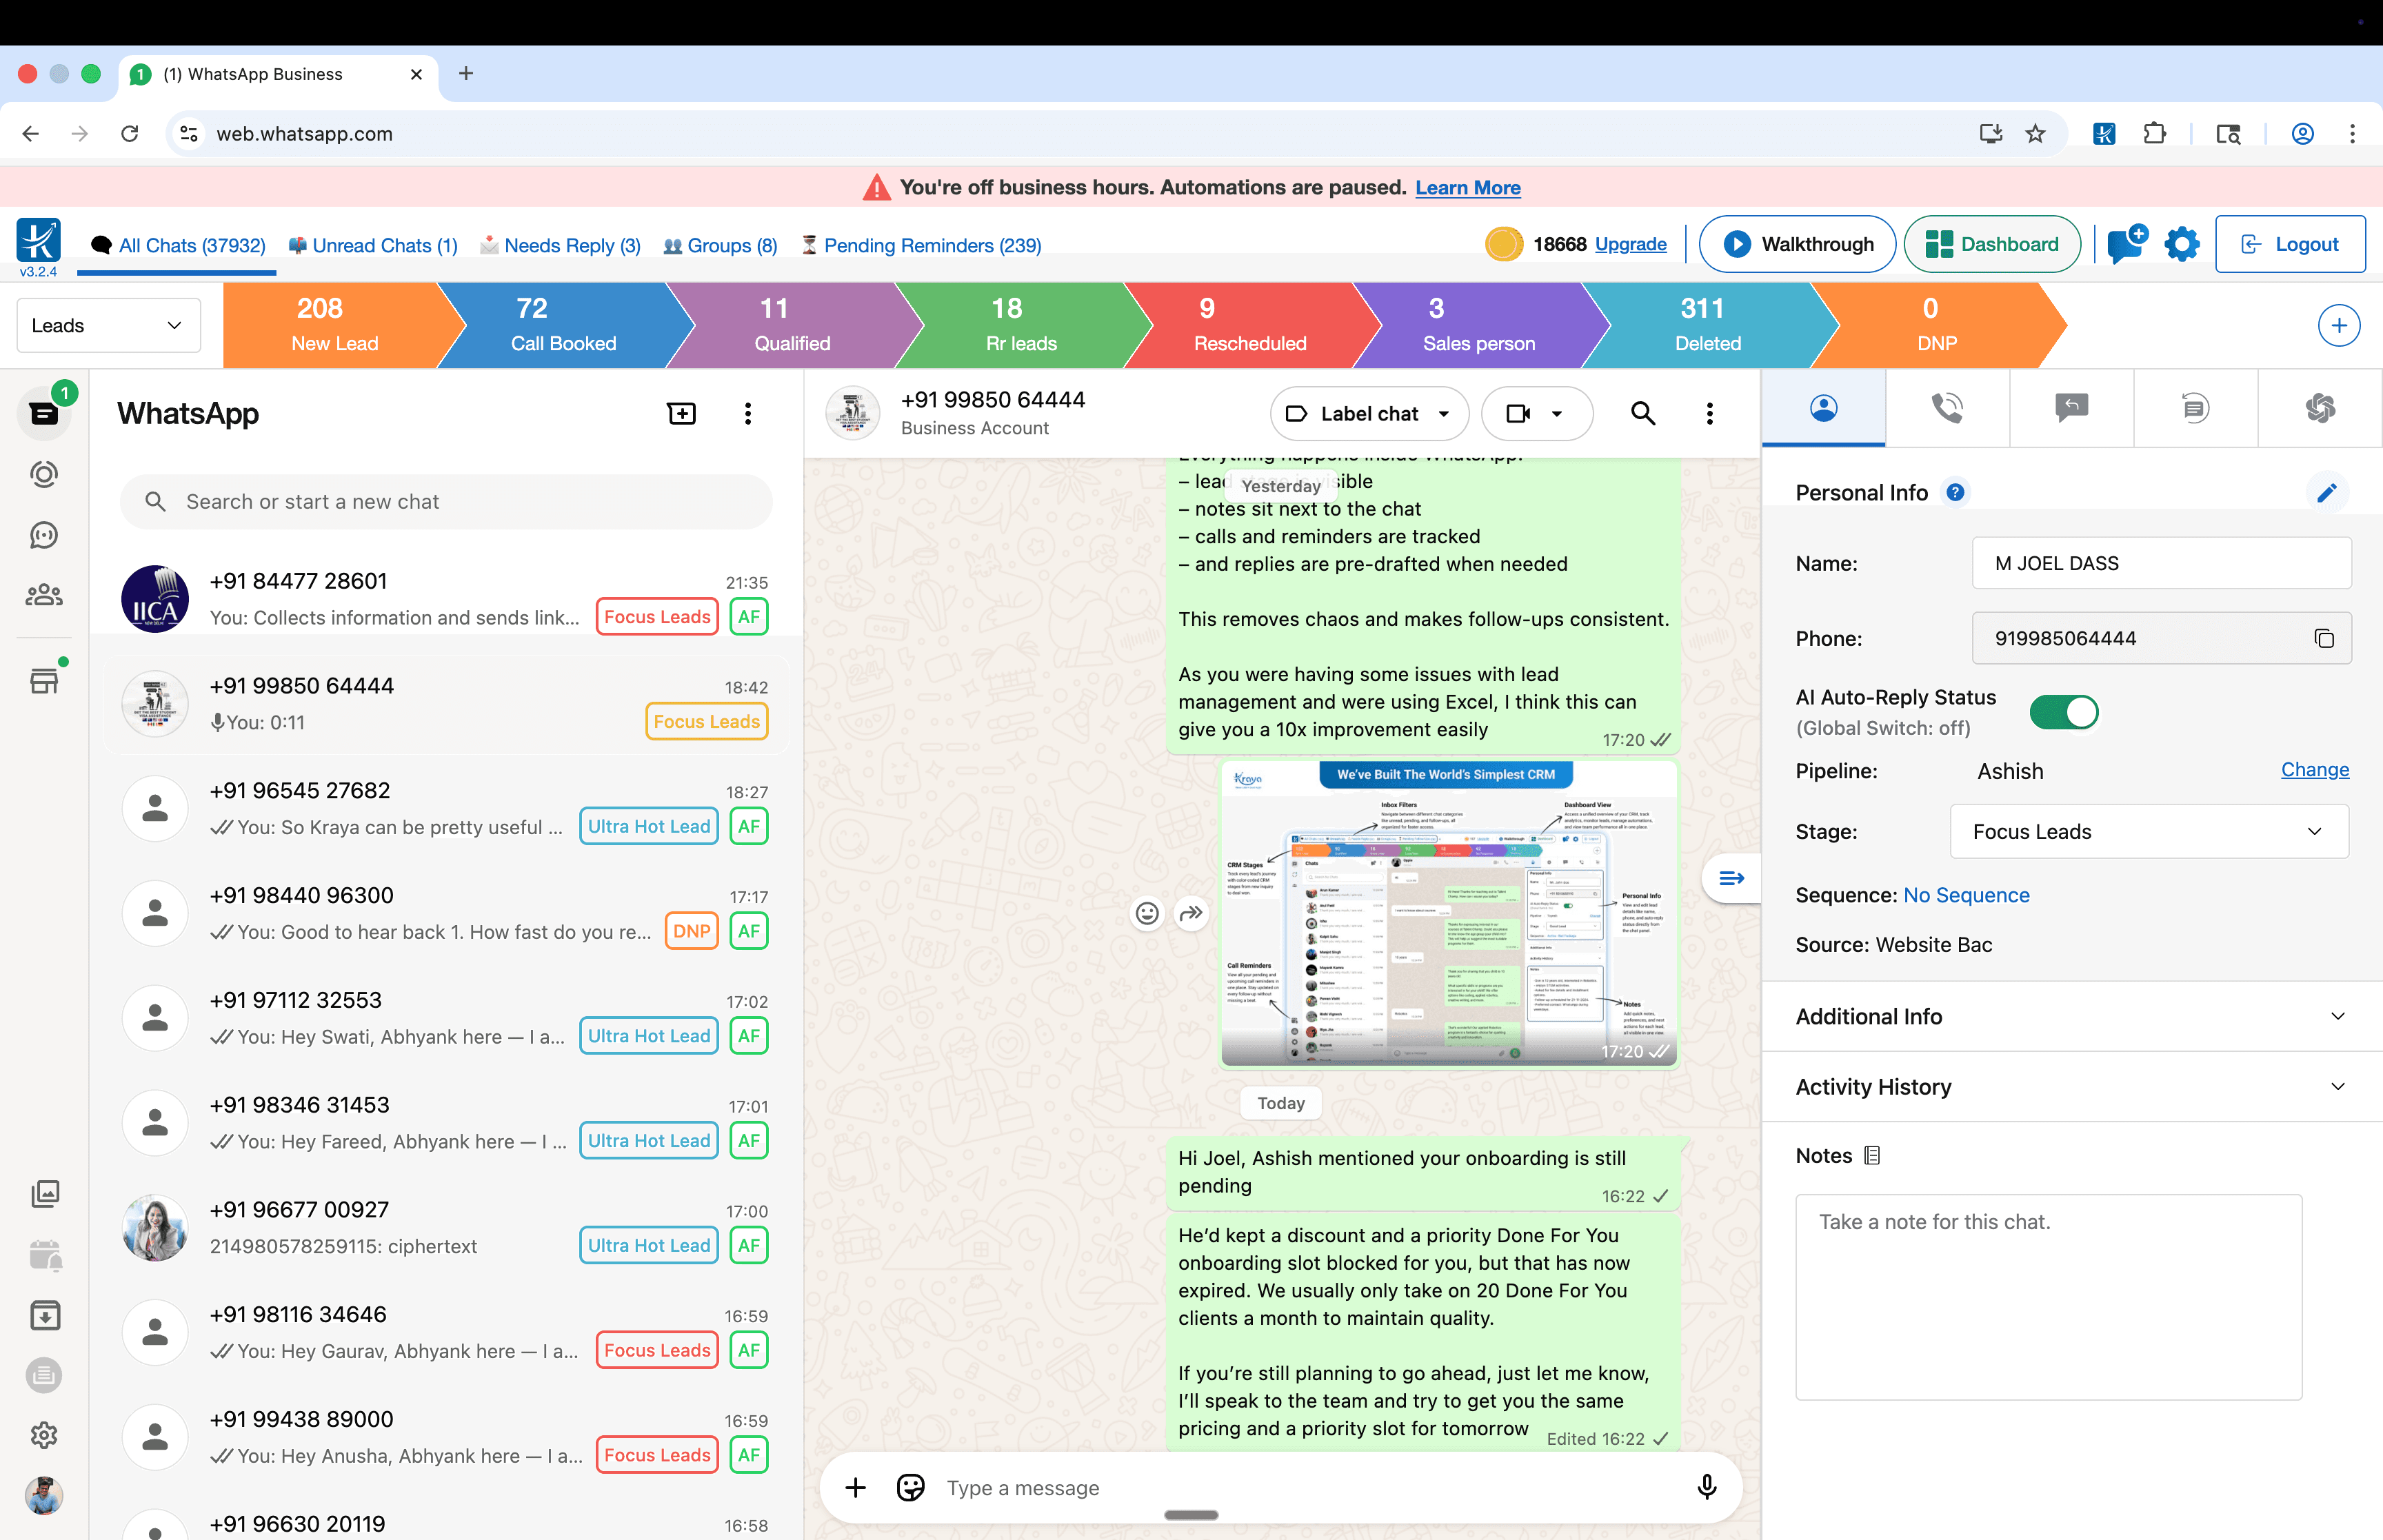Click the Change pipeline link
Screen dimensions: 2383x1540
(x=2314, y=769)
